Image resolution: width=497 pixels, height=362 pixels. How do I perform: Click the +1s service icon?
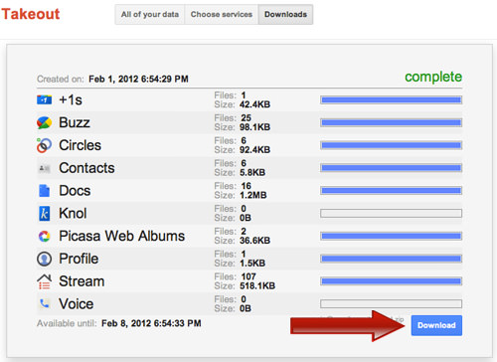44,99
